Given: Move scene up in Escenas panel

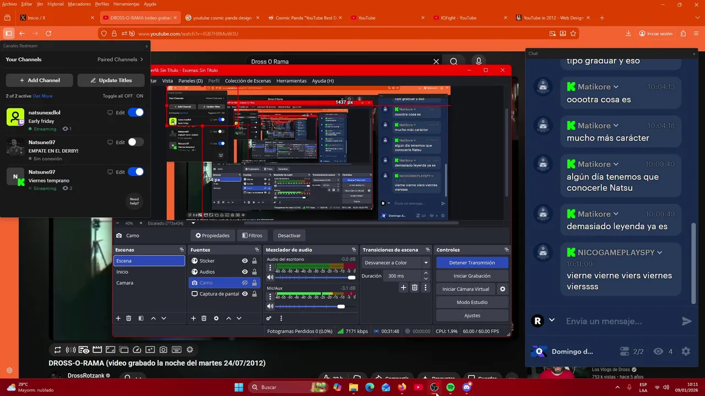Looking at the screenshot, I should (x=153, y=318).
